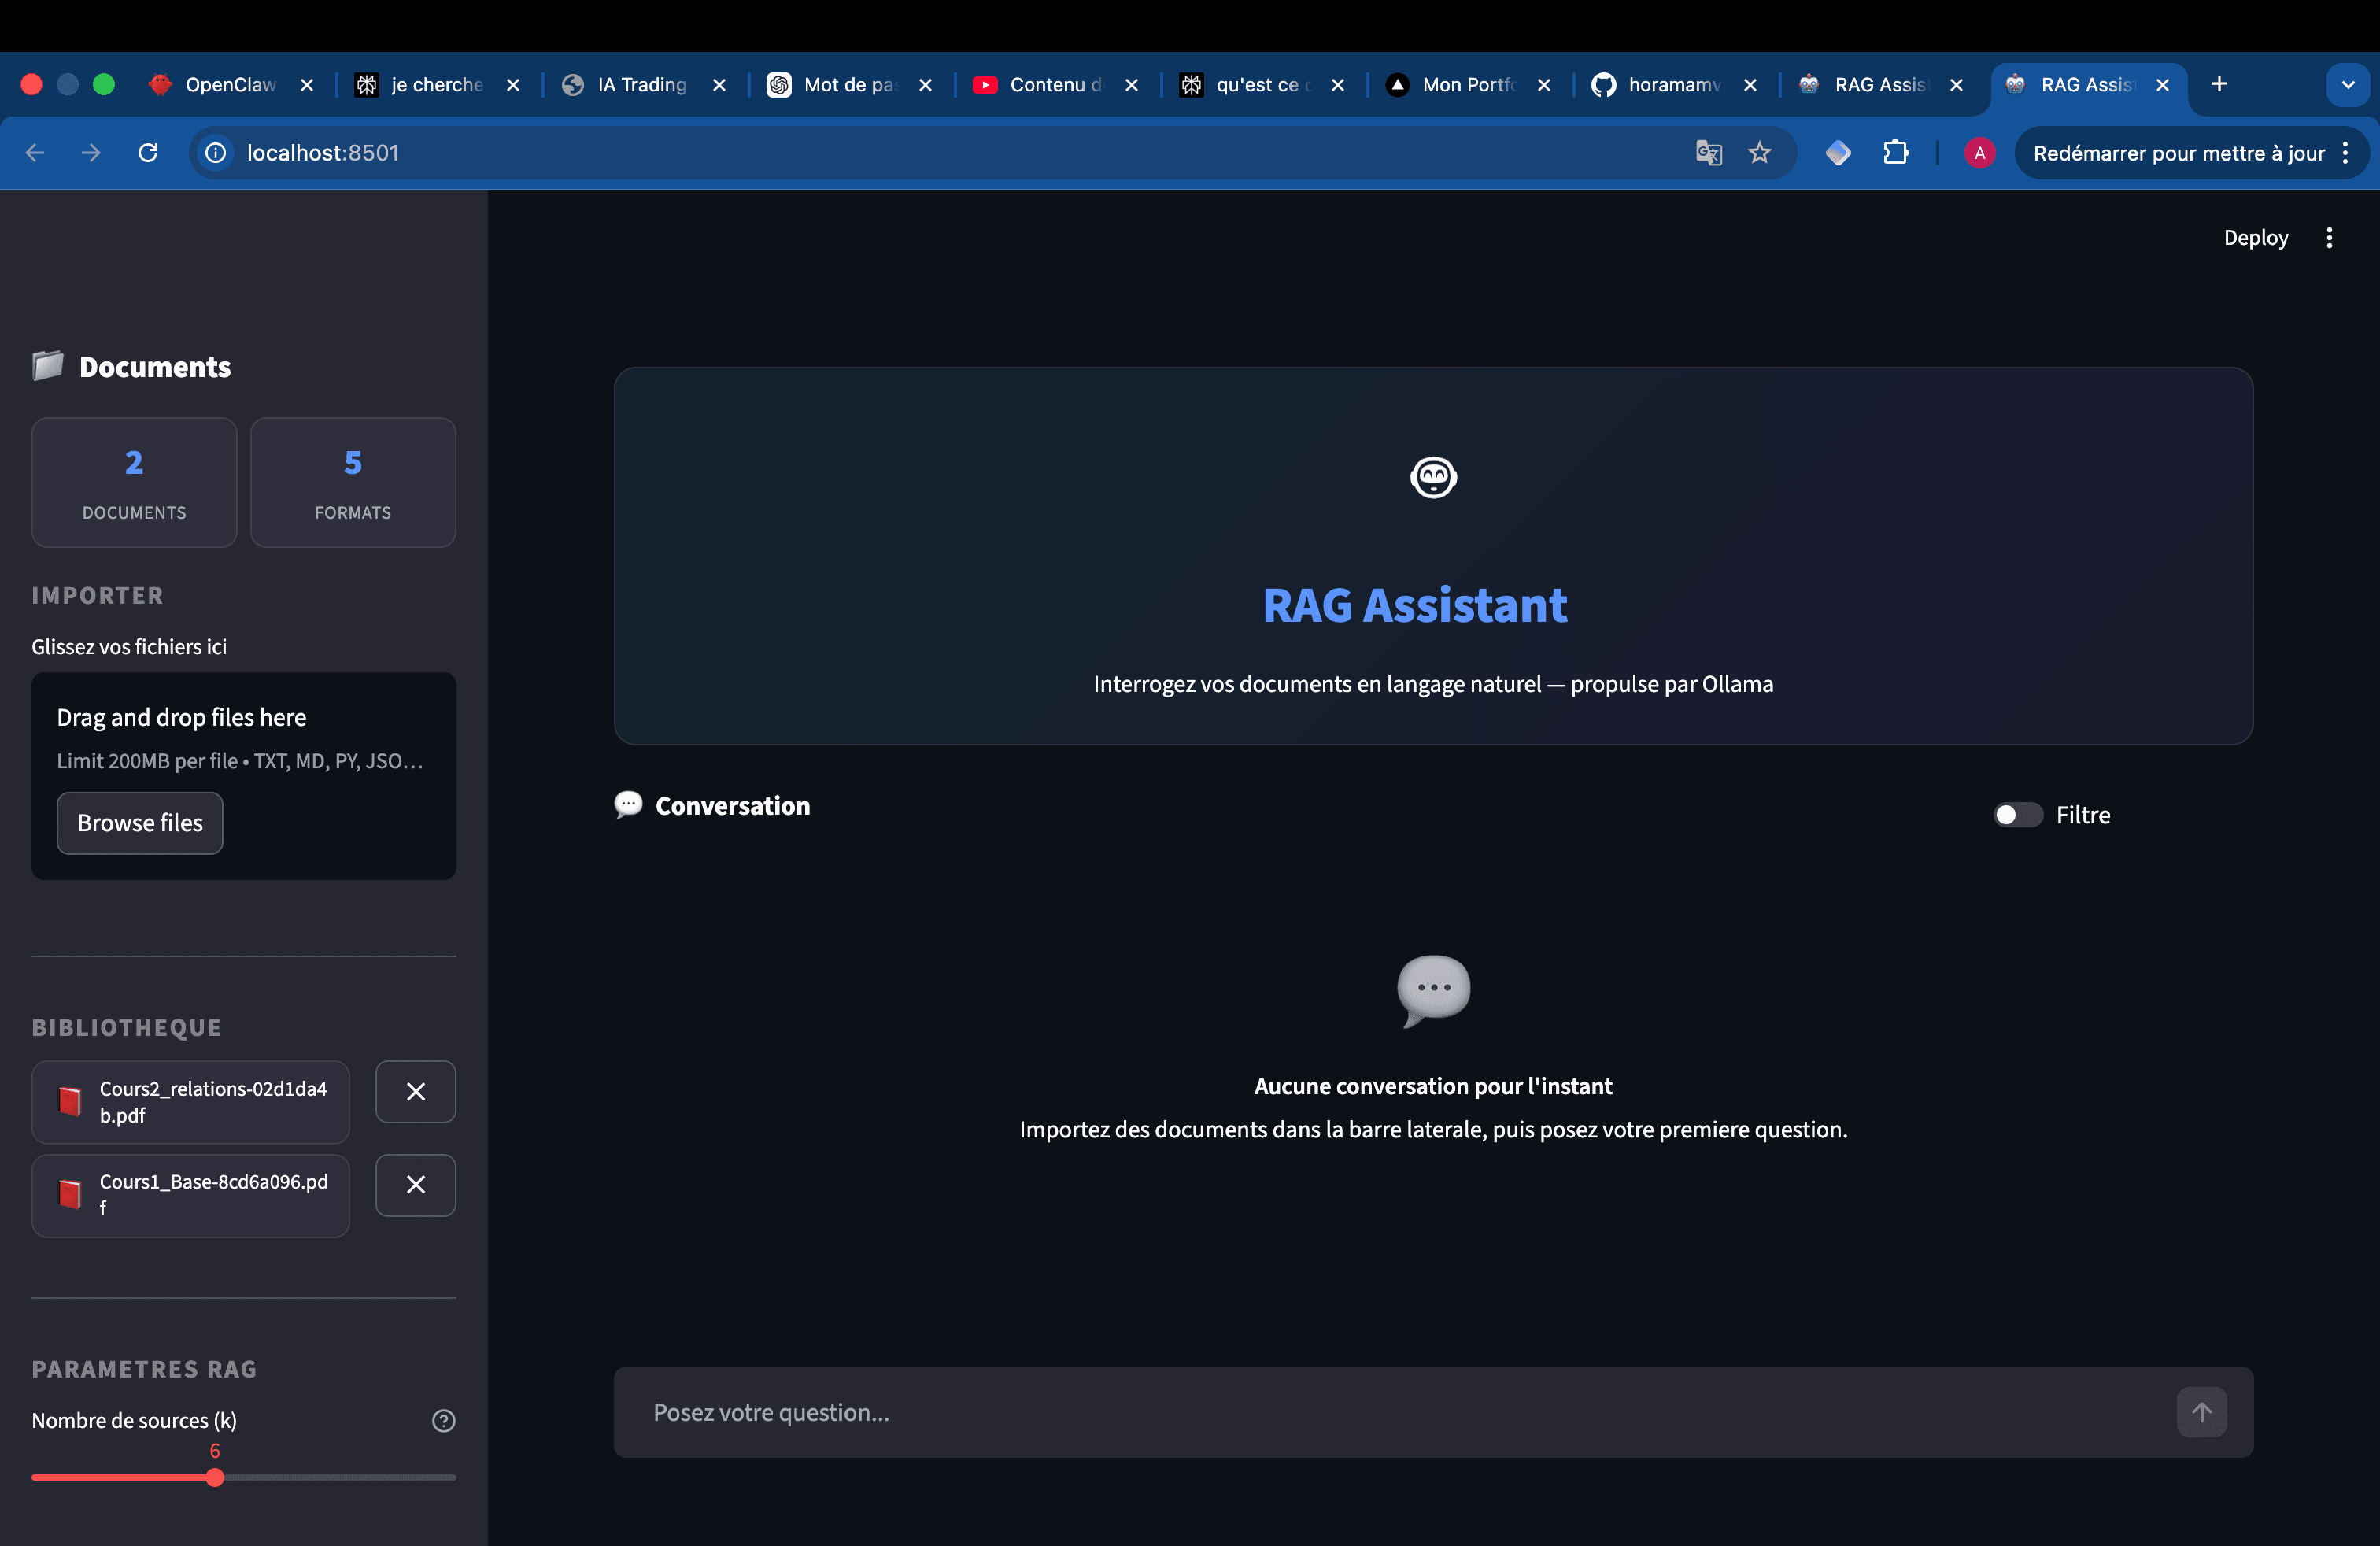
Task: Click the Posez votre question input field
Action: (x=1200, y=1412)
